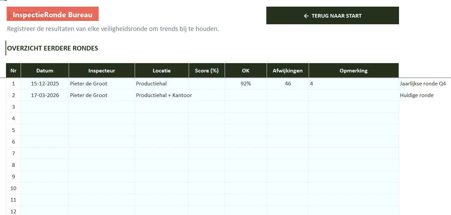Click the cell containing 46
This screenshot has width=451, height=215.
tap(288, 84)
